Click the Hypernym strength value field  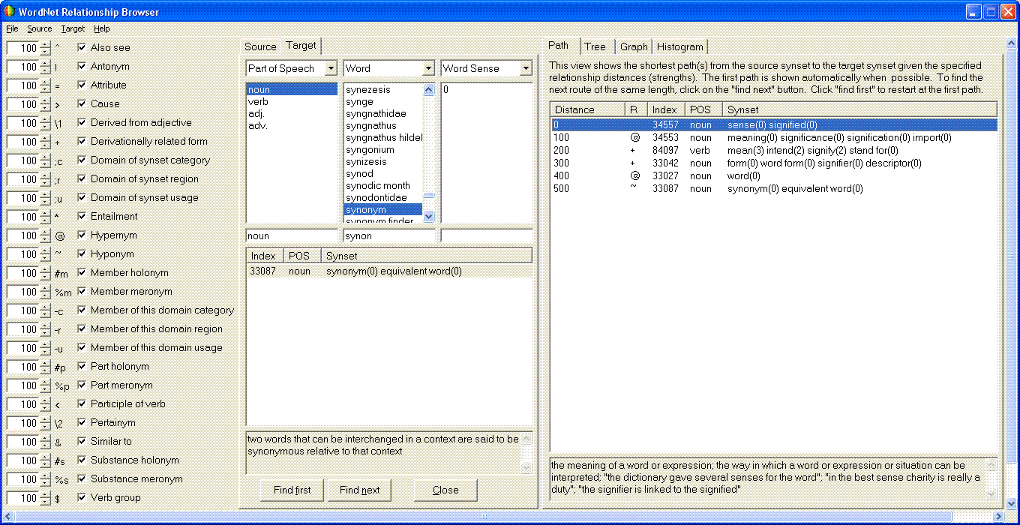click(x=22, y=235)
